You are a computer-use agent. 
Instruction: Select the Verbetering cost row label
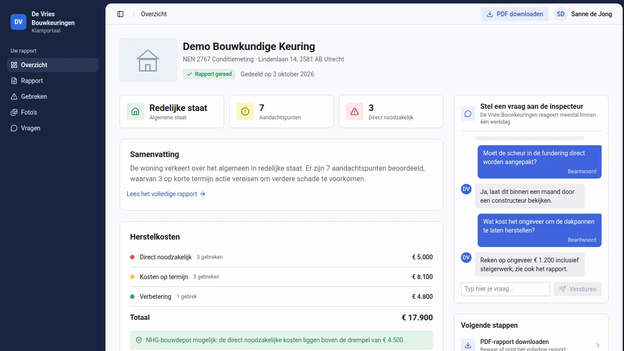(156, 297)
